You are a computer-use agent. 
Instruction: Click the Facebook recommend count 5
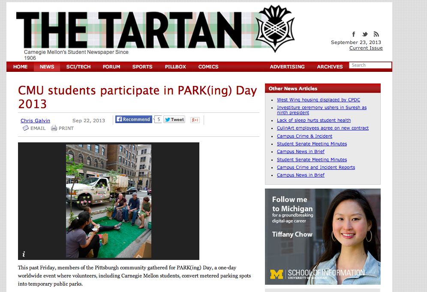tap(158, 119)
